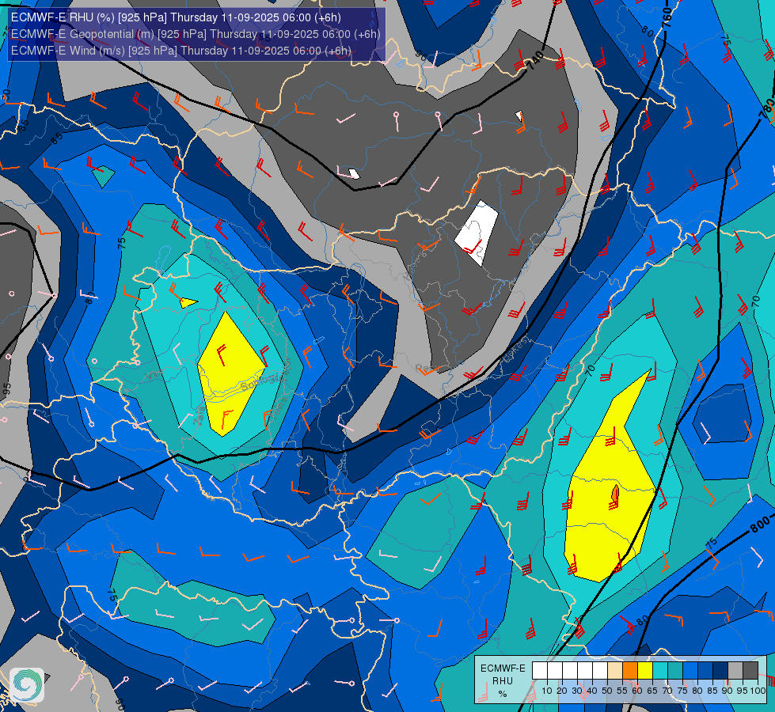Image resolution: width=775 pixels, height=712 pixels.
Task: Pick the navy 85–90 legend swatch
Action: (720, 670)
